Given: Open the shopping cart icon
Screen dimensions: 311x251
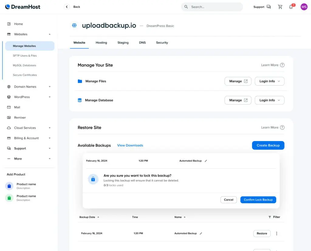Looking at the screenshot, I should point(280,7).
